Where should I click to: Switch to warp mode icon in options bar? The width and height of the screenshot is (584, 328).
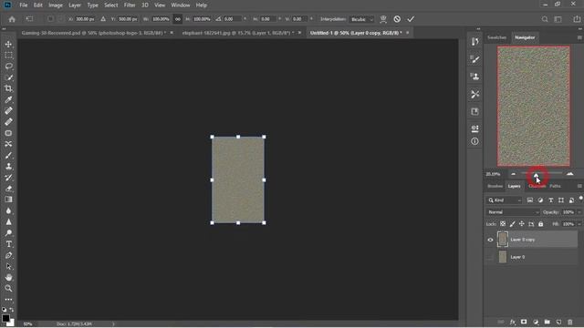383,19
